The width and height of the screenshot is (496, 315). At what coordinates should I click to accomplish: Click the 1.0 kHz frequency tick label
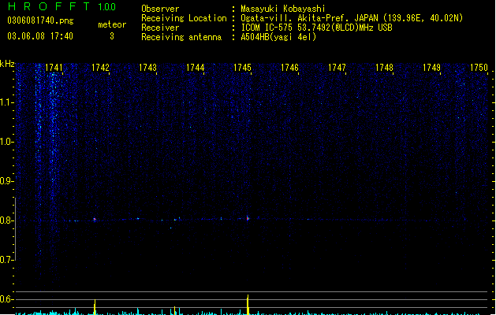point(6,142)
